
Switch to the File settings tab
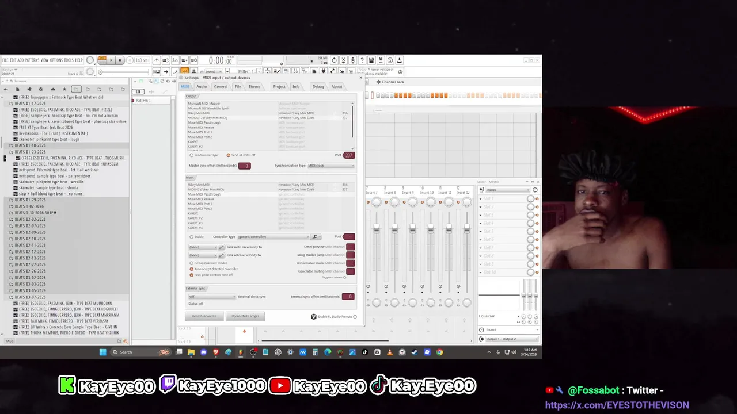coord(238,87)
